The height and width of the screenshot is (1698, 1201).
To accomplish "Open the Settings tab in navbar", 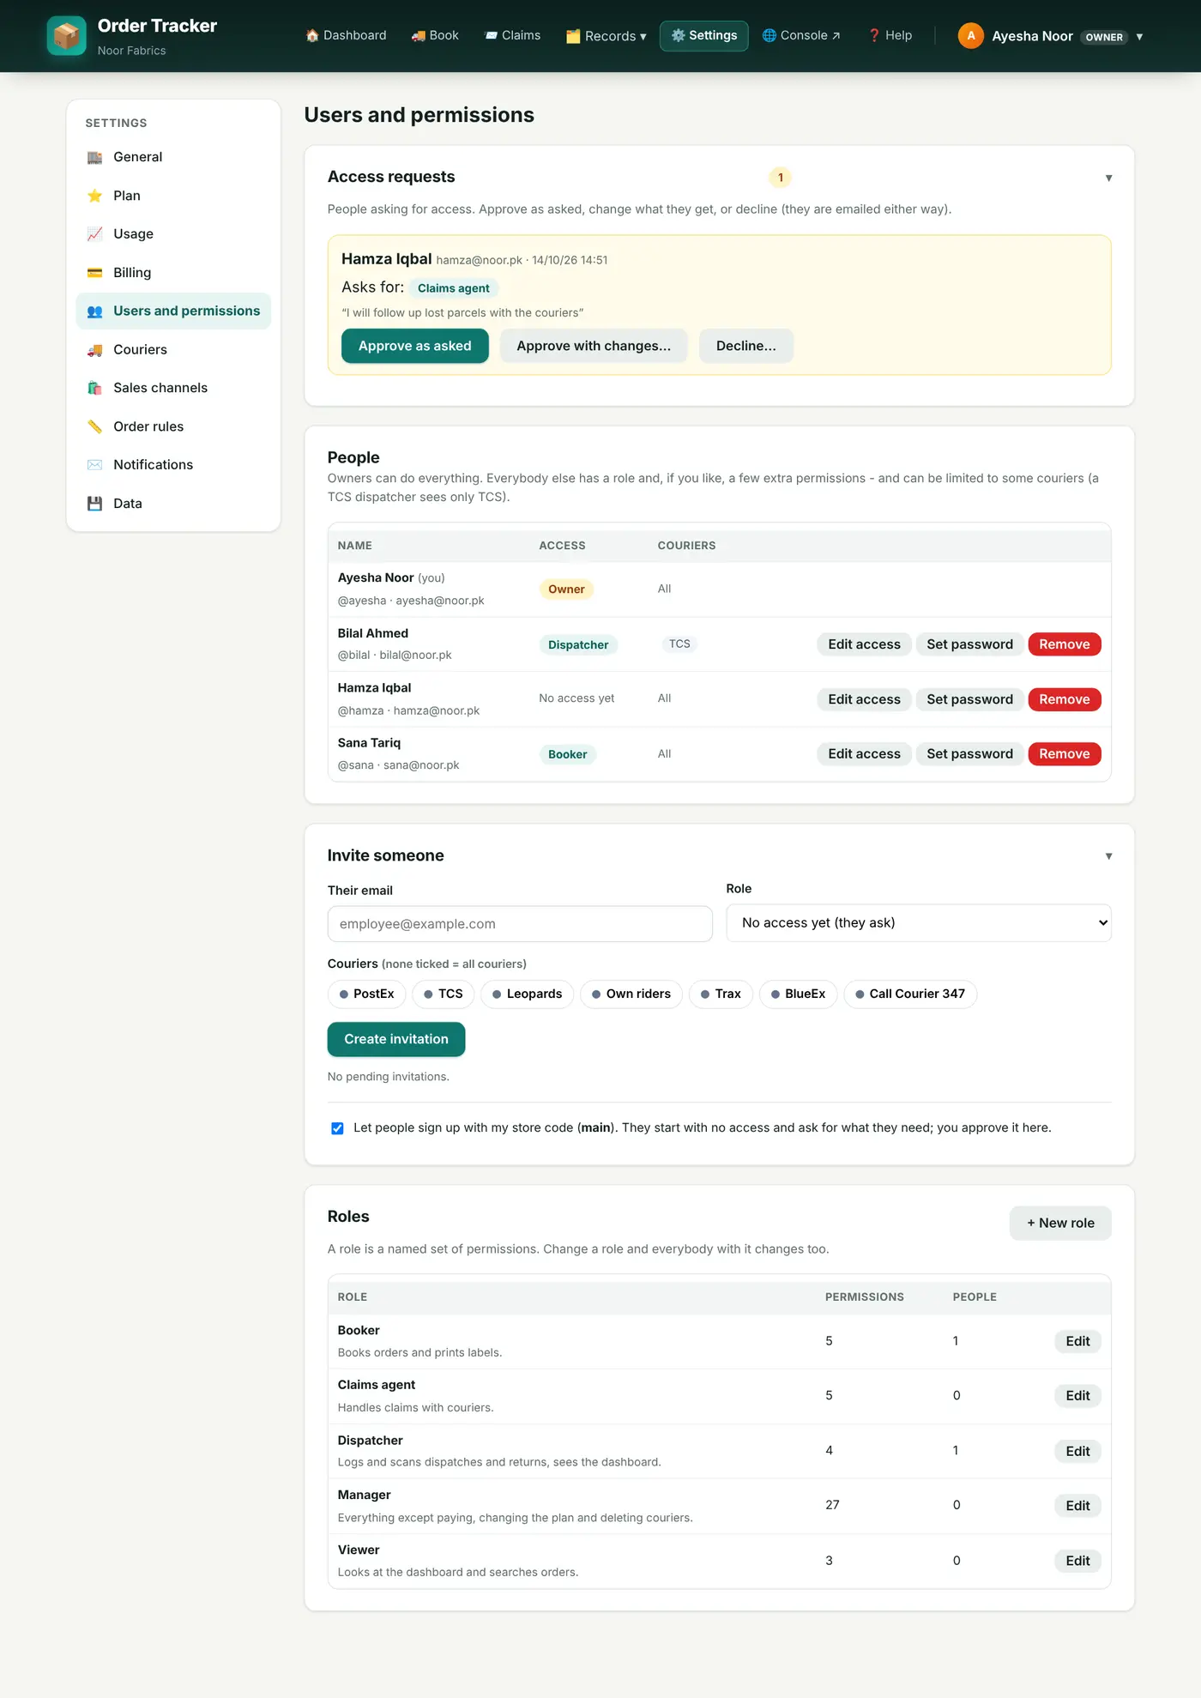I will pos(704,36).
